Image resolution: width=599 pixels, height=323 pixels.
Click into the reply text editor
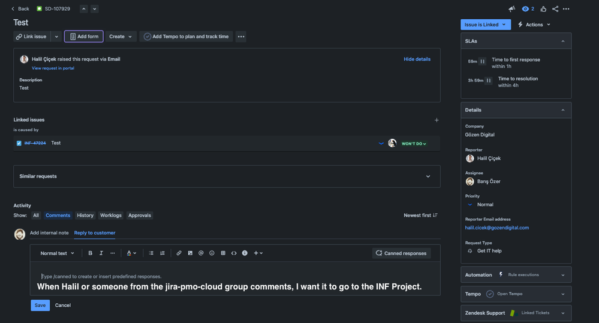235,278
